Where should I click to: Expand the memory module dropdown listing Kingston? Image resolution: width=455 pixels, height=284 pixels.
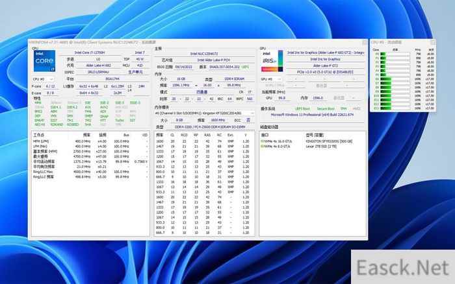click(x=205, y=113)
